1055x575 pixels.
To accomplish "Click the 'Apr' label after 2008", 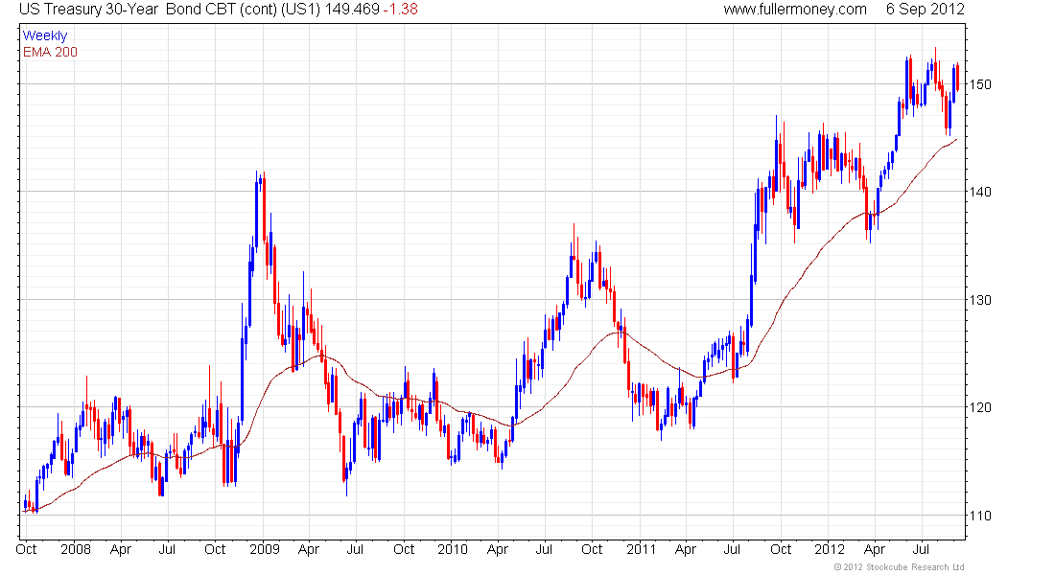I will (x=121, y=549).
